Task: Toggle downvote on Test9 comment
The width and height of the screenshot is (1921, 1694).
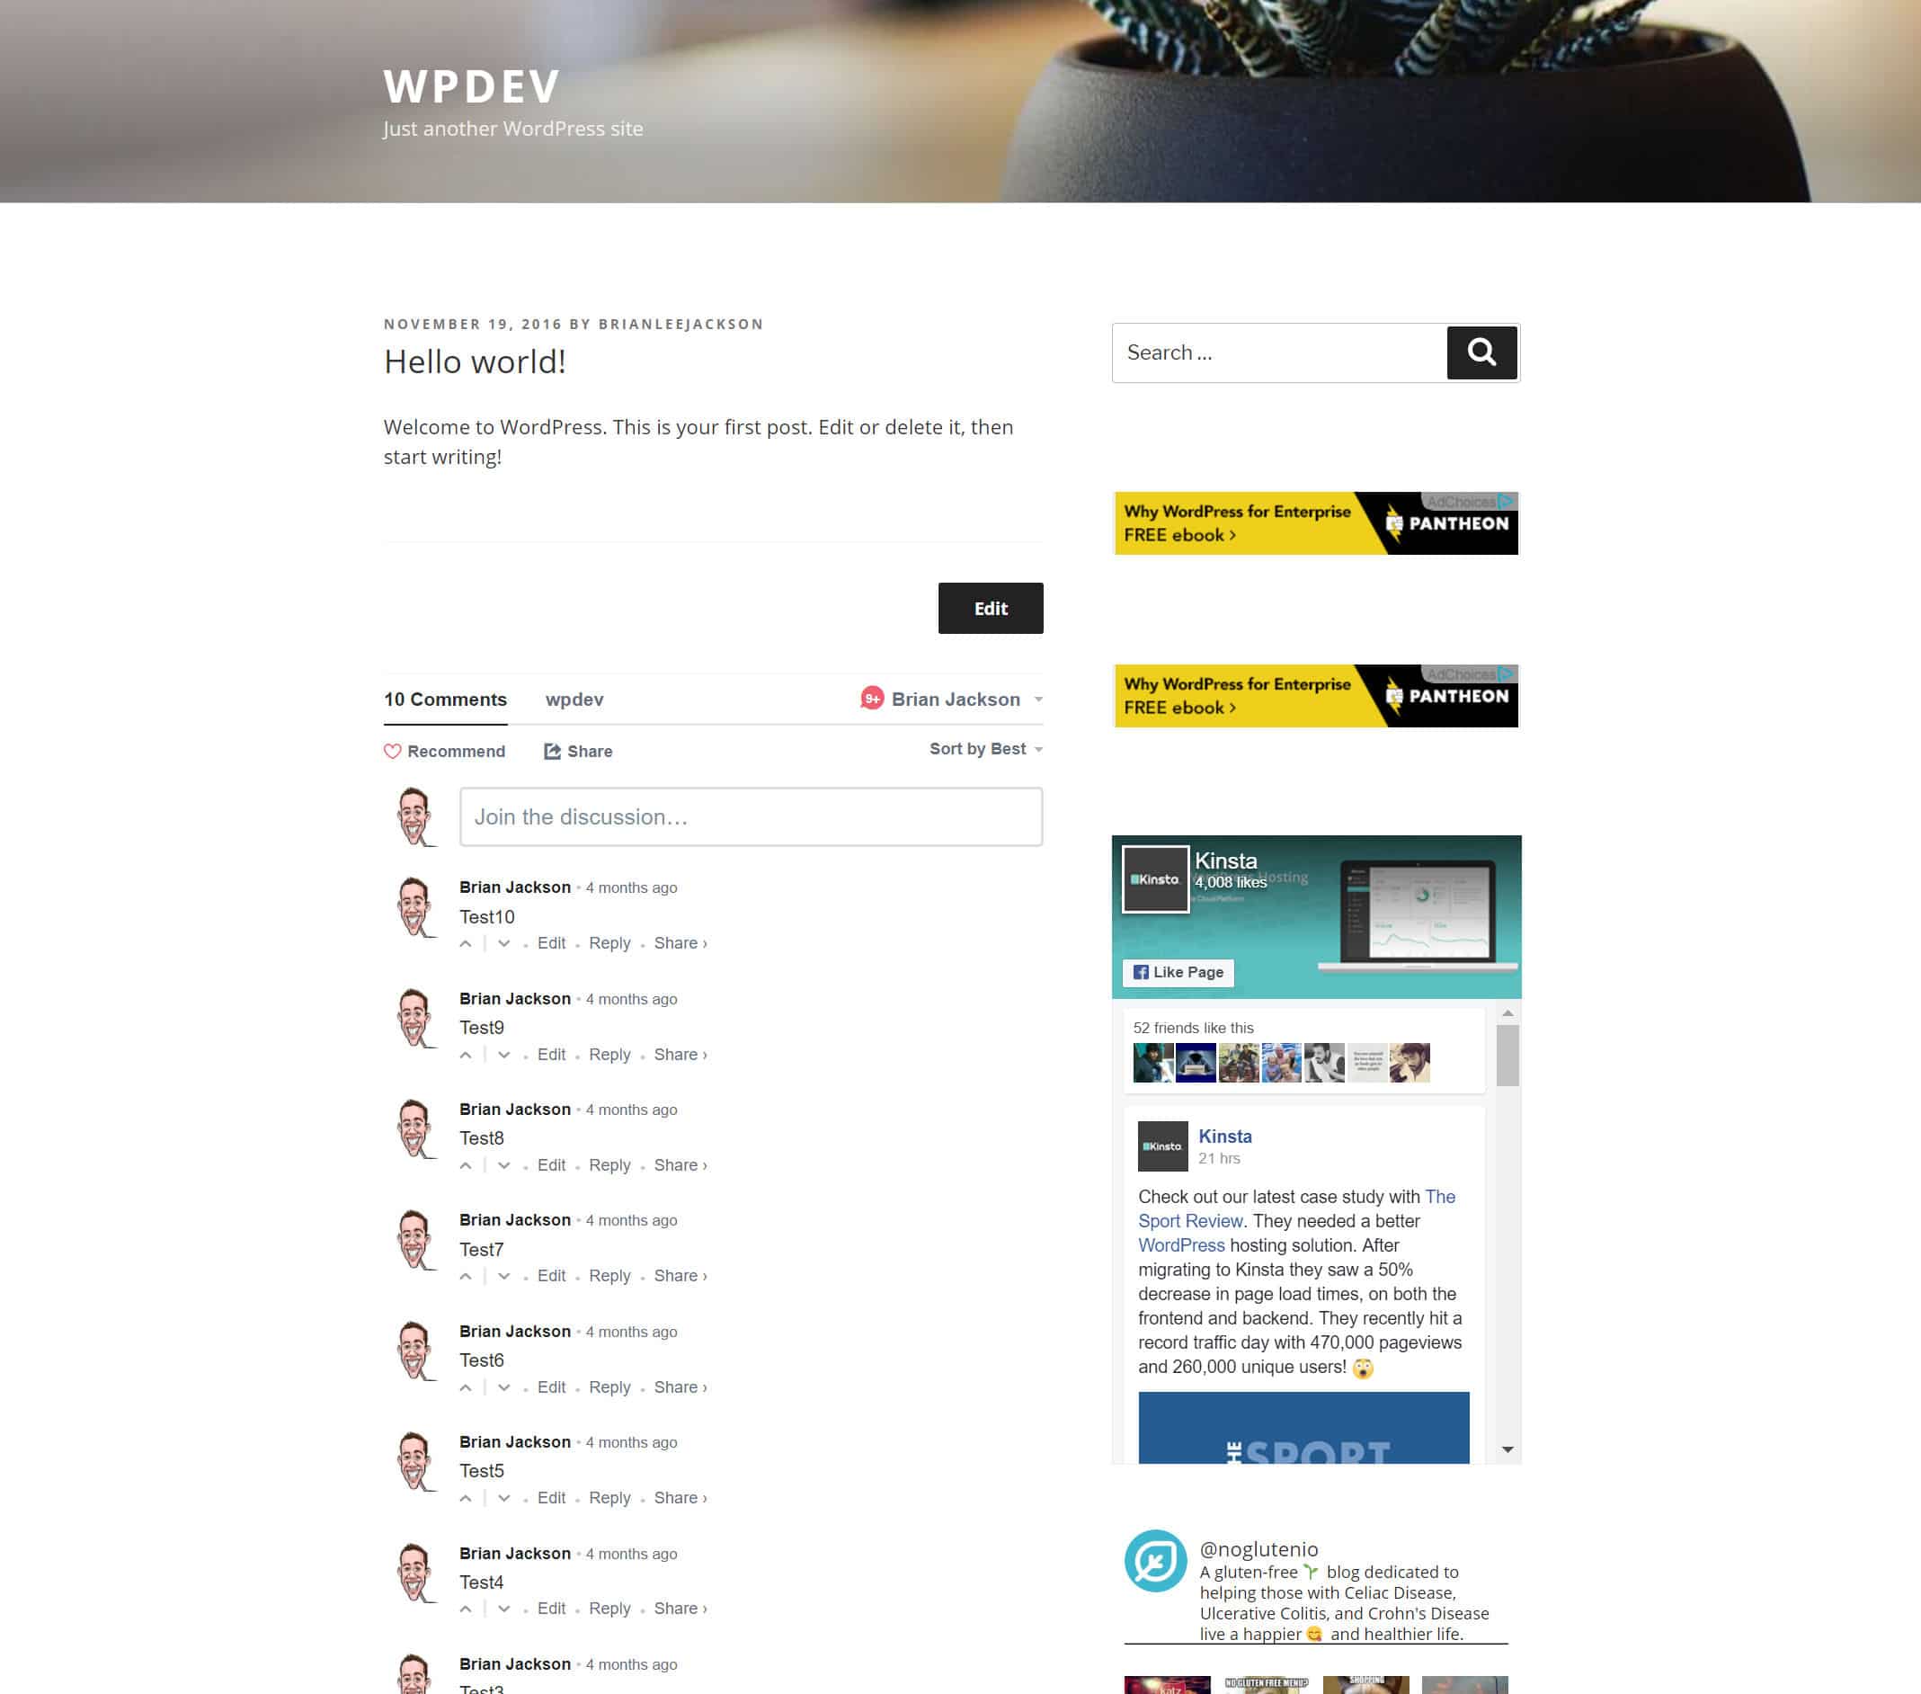Action: (x=503, y=1055)
